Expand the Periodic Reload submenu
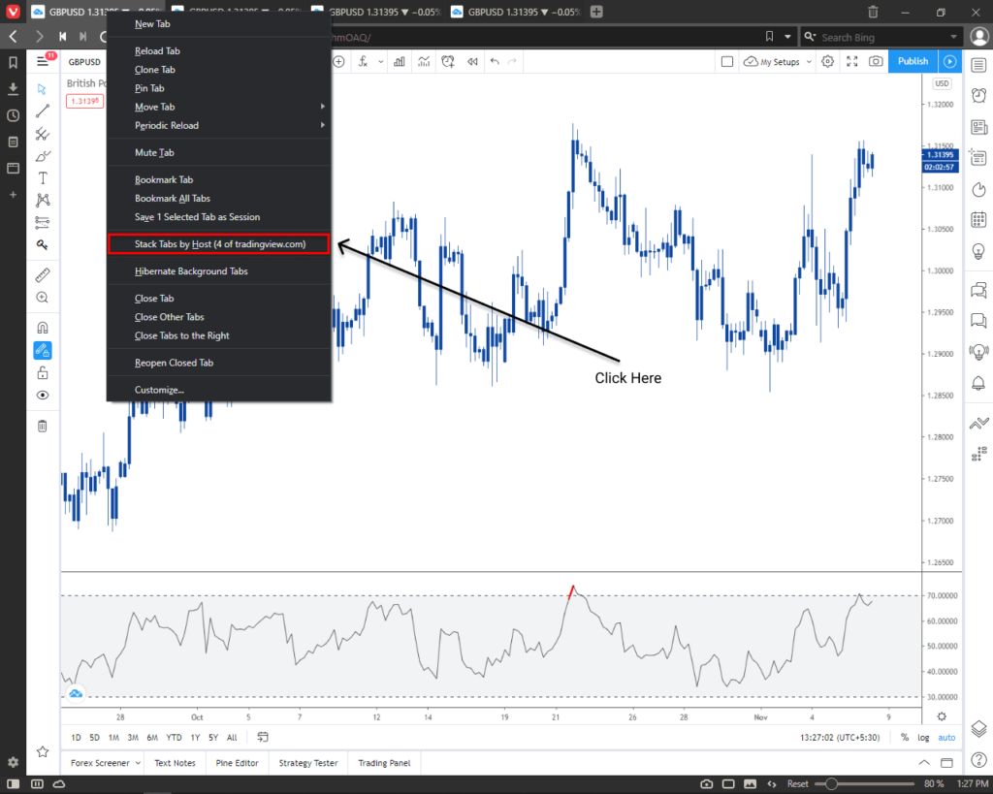The height and width of the screenshot is (794, 993). click(x=219, y=125)
